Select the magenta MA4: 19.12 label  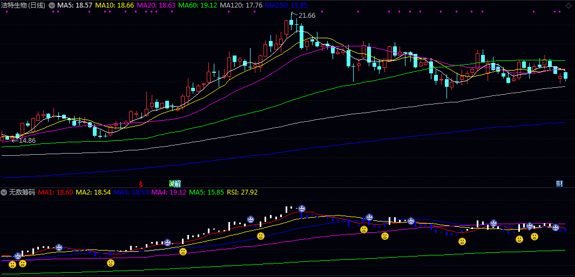coord(169,192)
